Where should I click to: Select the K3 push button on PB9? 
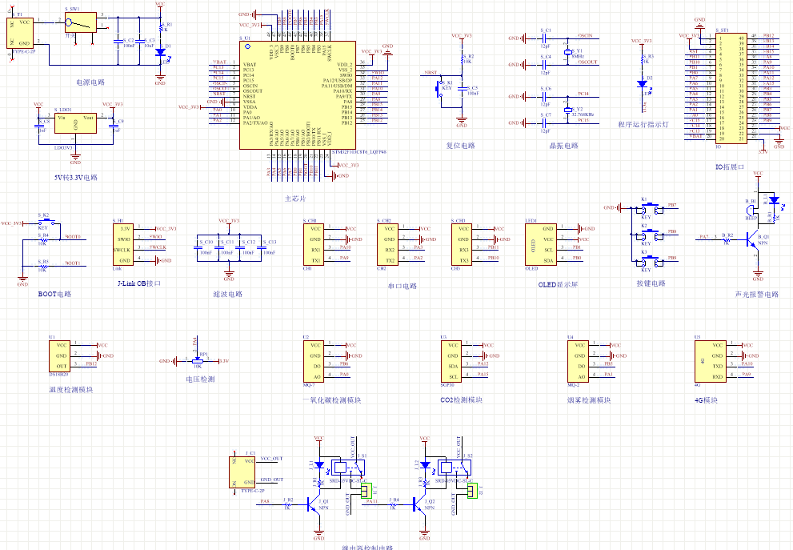(651, 261)
